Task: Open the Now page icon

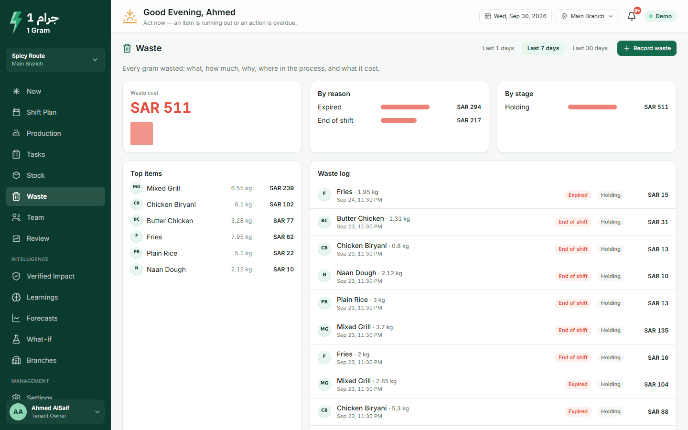Action: tap(16, 91)
